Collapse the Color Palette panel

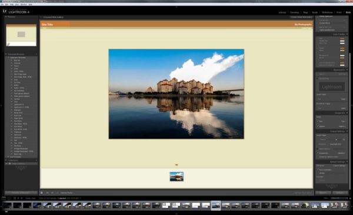(347, 34)
